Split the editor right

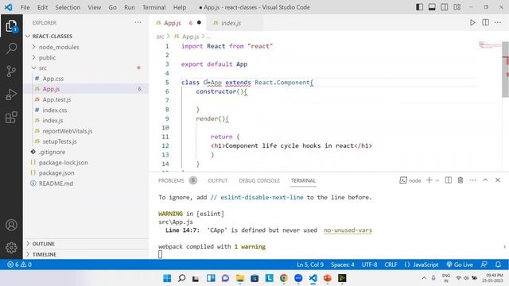[485, 22]
